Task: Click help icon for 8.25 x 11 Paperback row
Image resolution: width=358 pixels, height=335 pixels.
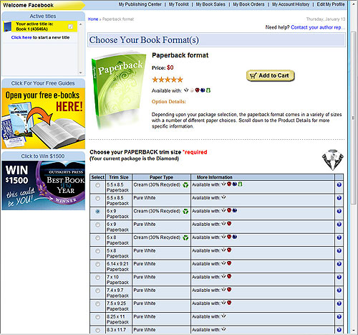Action: coord(339,316)
